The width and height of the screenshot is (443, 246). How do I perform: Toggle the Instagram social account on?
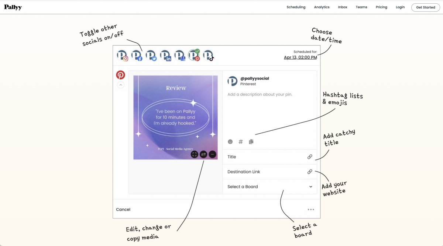pos(122,56)
